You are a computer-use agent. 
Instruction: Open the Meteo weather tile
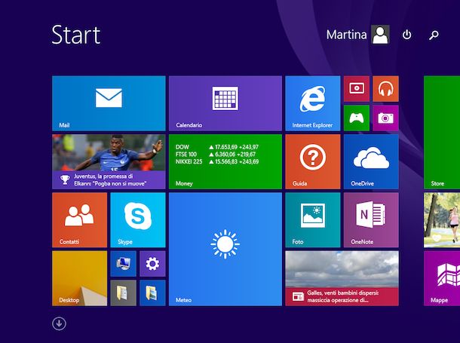click(x=225, y=250)
